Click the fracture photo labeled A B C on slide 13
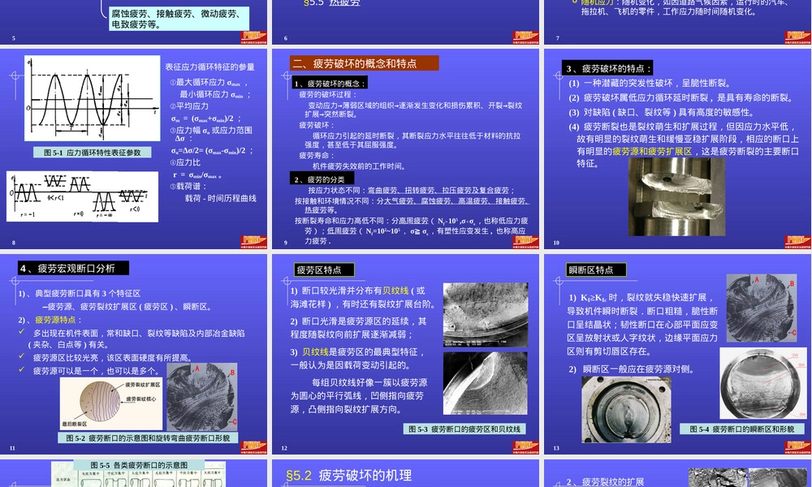This screenshot has height=487, width=812. click(x=762, y=308)
